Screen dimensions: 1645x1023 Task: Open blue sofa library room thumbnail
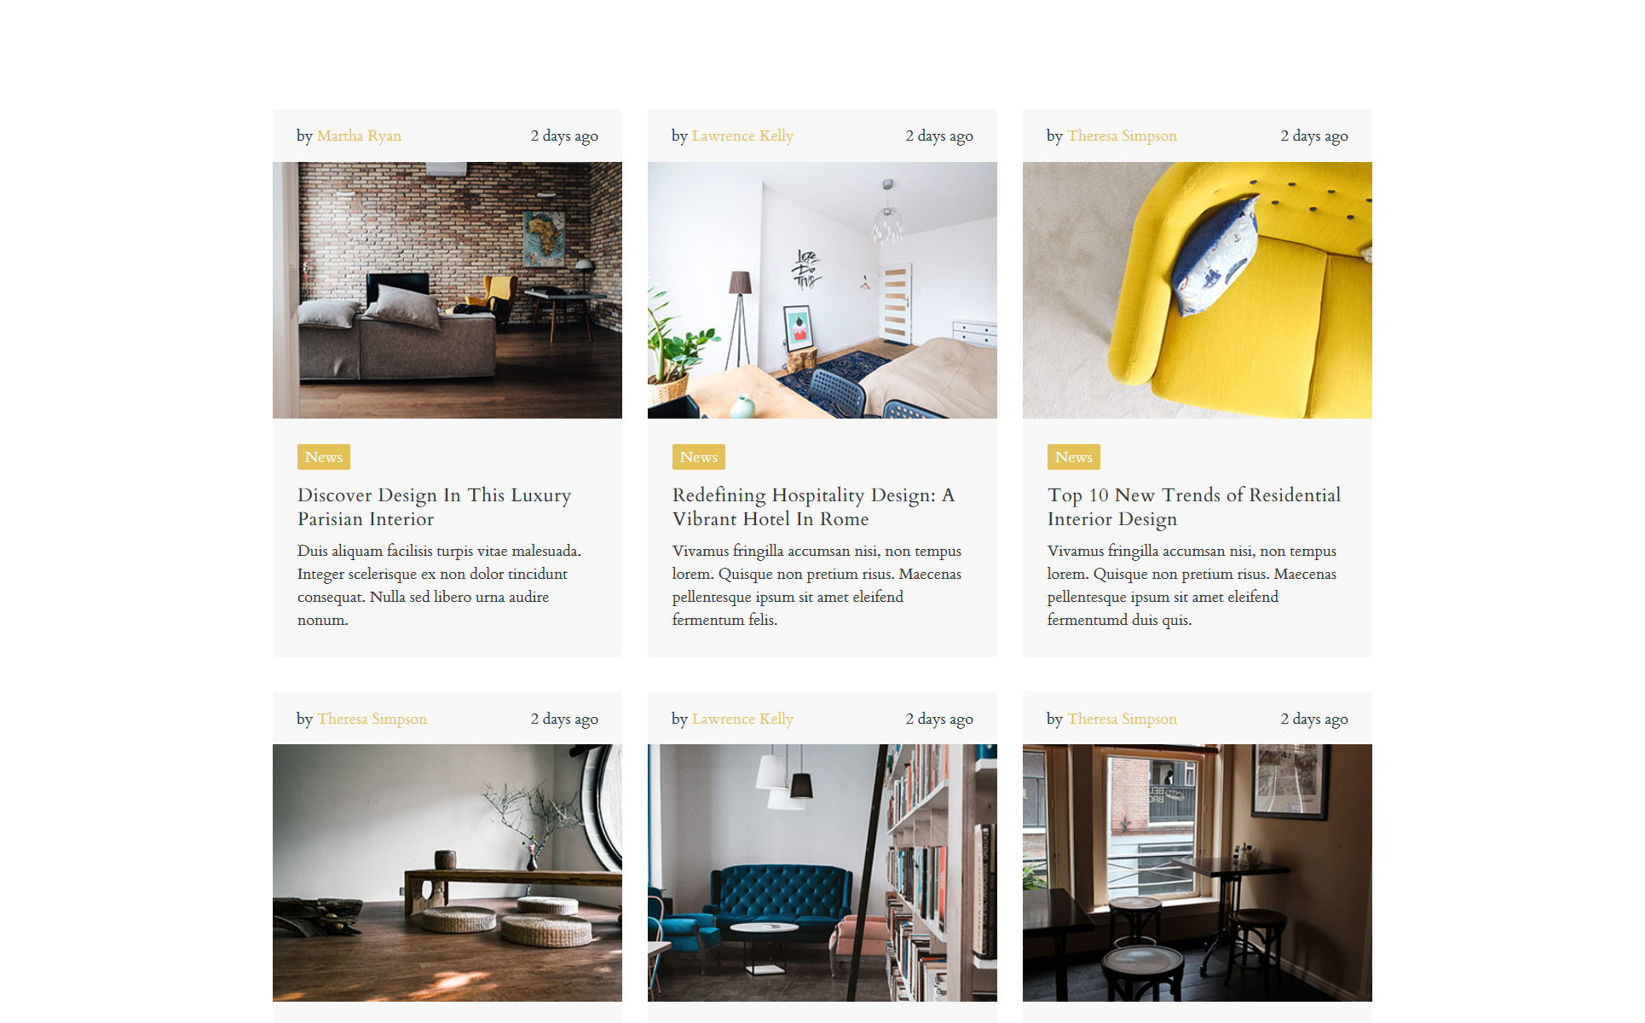[x=822, y=873]
